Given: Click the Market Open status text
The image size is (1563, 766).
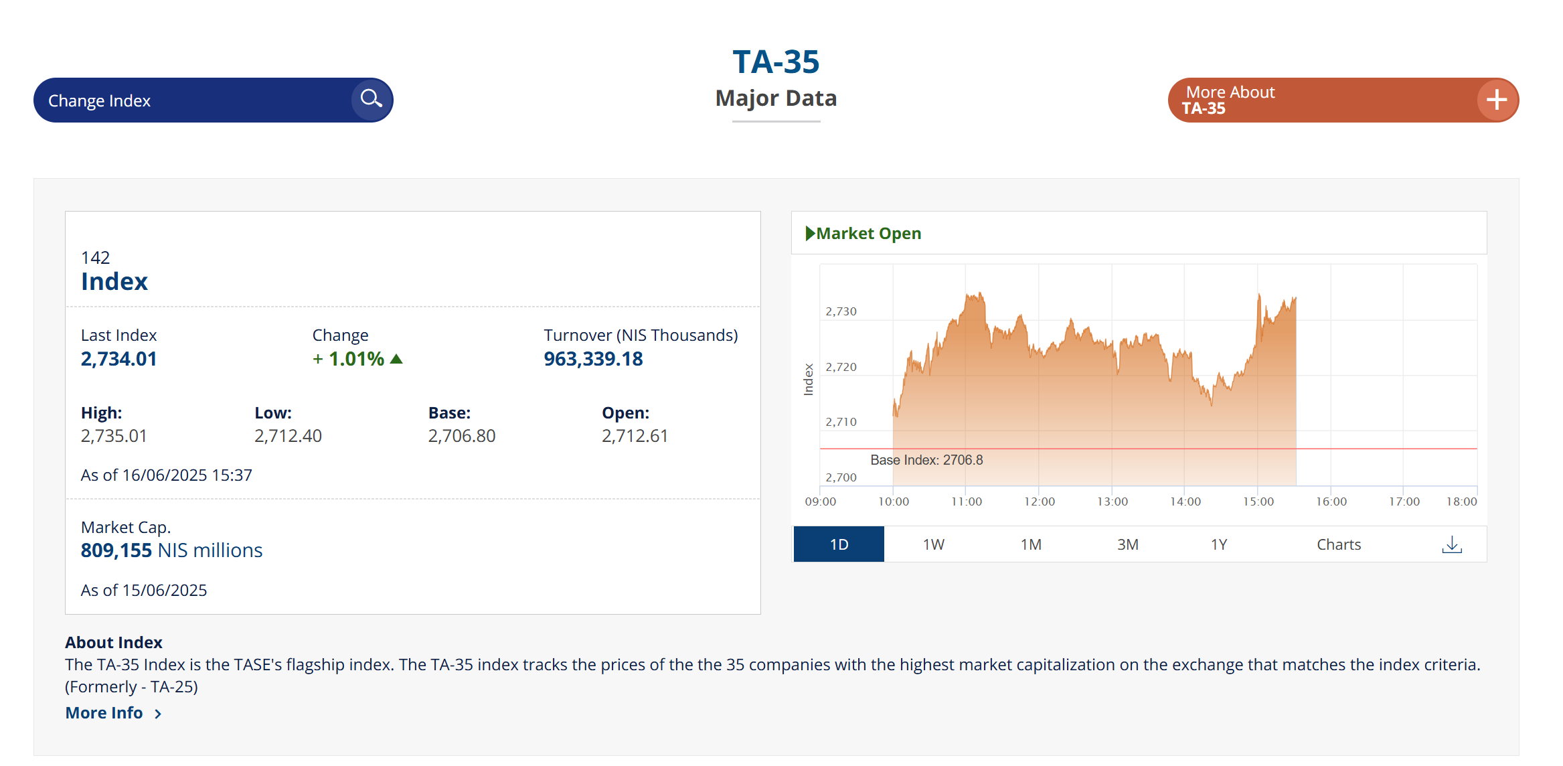Looking at the screenshot, I should pos(868,233).
